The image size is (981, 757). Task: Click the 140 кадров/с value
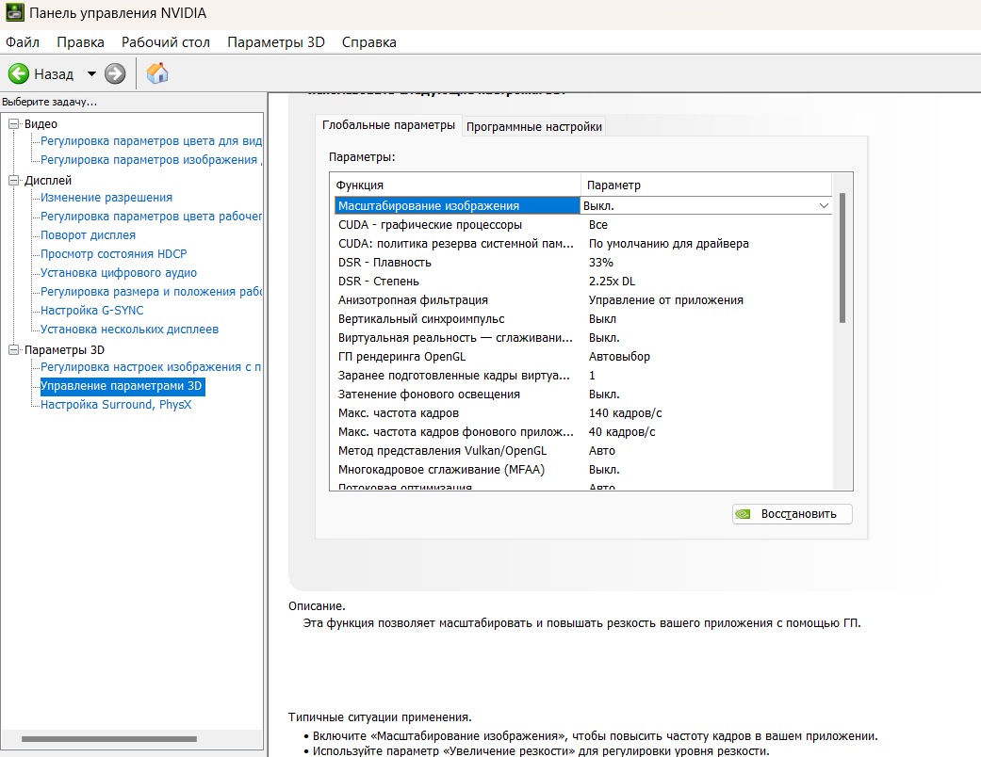coord(625,413)
